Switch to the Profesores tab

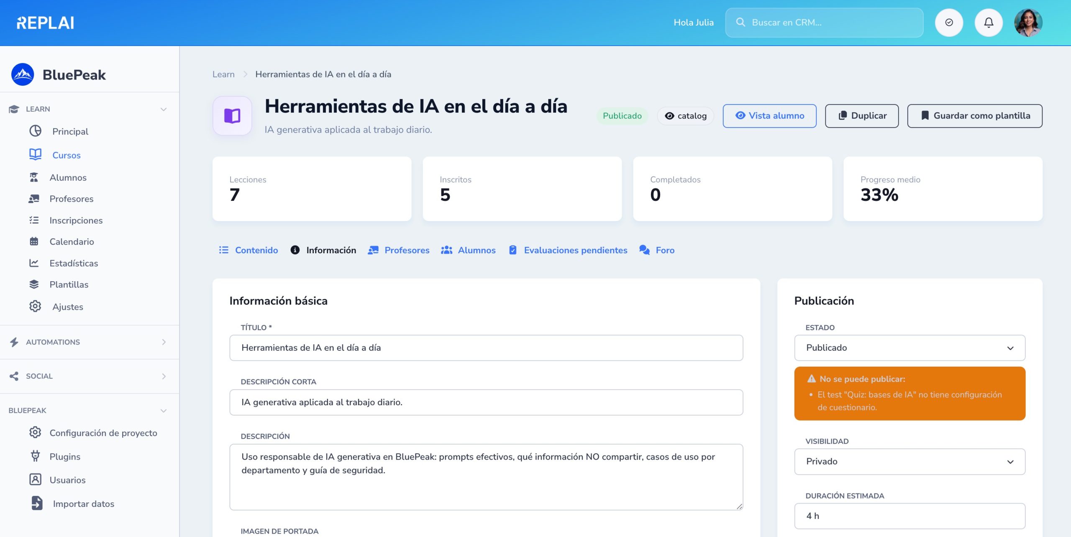click(398, 250)
